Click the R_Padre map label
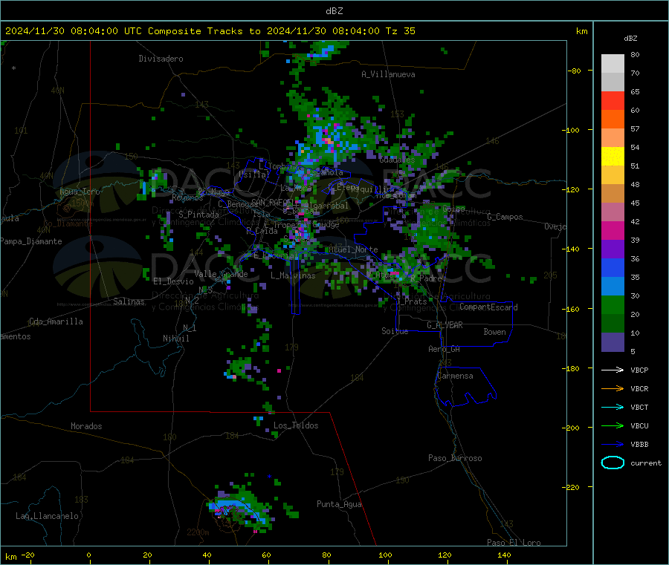 pyautogui.click(x=426, y=278)
